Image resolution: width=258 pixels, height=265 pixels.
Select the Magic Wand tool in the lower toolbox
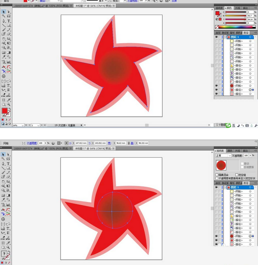pyautogui.click(x=3, y=159)
